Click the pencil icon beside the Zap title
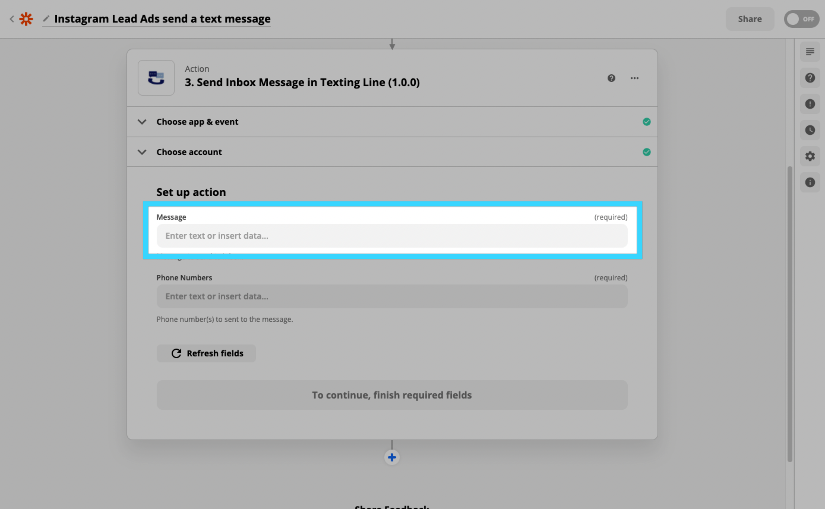The width and height of the screenshot is (825, 509). tap(46, 19)
